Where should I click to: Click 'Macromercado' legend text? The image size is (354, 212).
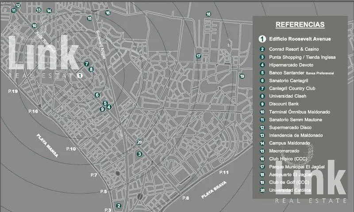click(x=284, y=151)
